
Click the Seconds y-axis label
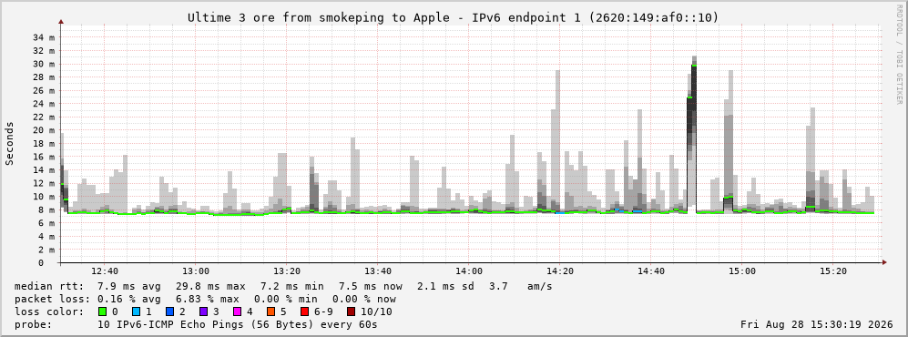pyautogui.click(x=10, y=143)
